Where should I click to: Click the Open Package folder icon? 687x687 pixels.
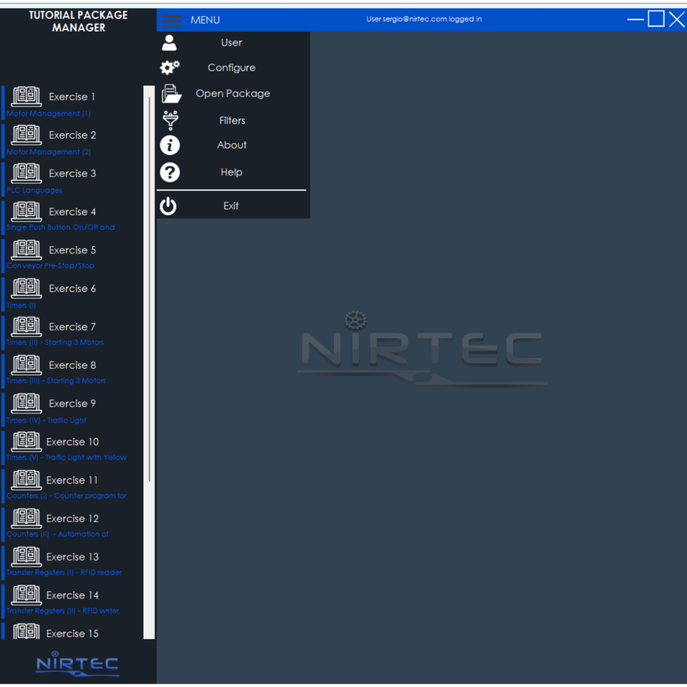click(x=171, y=94)
